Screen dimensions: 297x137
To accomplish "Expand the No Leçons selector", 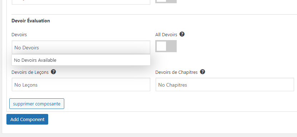I will click(x=81, y=84).
